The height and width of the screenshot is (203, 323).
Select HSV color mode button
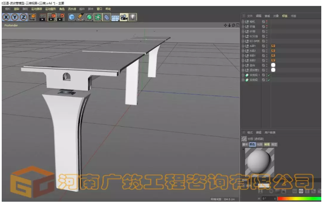(x=301, y=191)
